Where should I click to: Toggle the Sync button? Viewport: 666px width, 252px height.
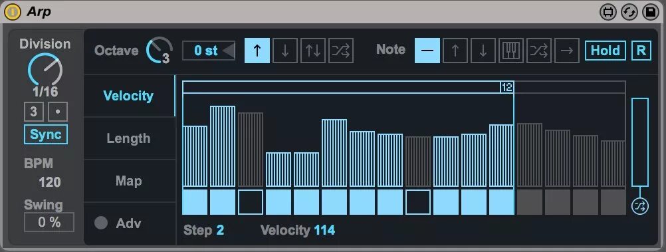(x=46, y=135)
